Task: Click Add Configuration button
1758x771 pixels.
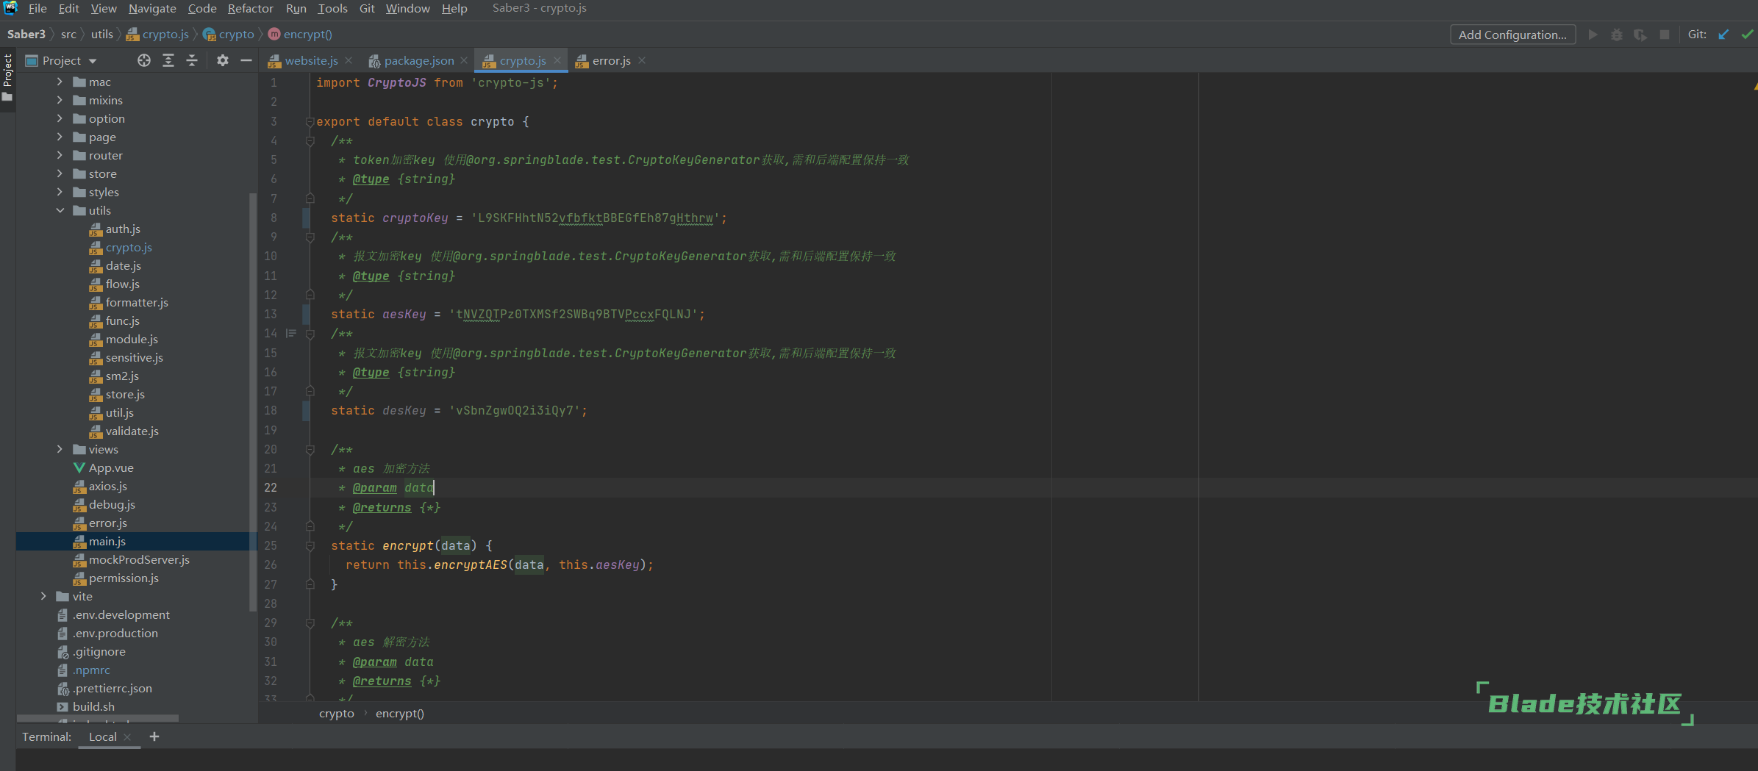Action: pyautogui.click(x=1512, y=35)
